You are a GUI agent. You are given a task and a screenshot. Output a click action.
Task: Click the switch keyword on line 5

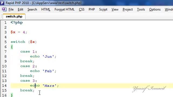[x=18, y=42]
